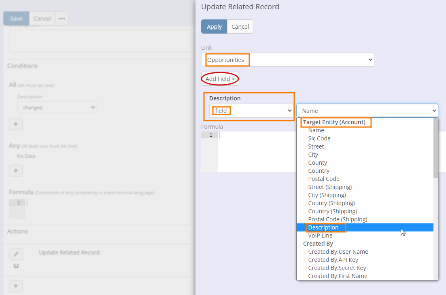Click the magnet icon below the edit pencil

[16, 266]
